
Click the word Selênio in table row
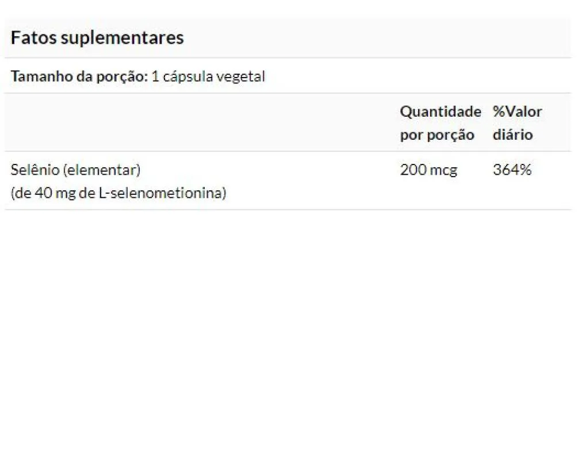[35, 170]
